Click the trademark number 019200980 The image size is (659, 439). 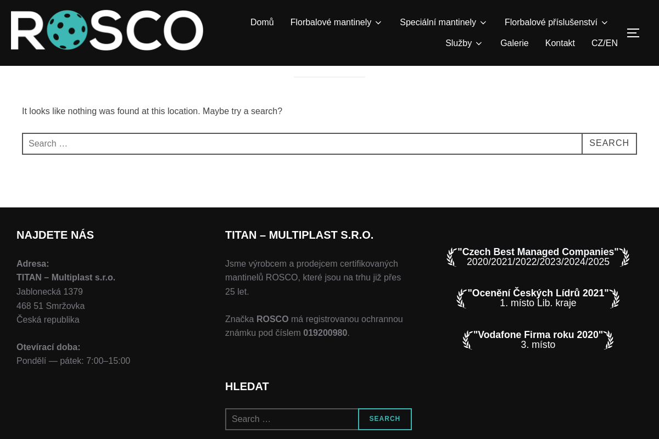click(325, 333)
